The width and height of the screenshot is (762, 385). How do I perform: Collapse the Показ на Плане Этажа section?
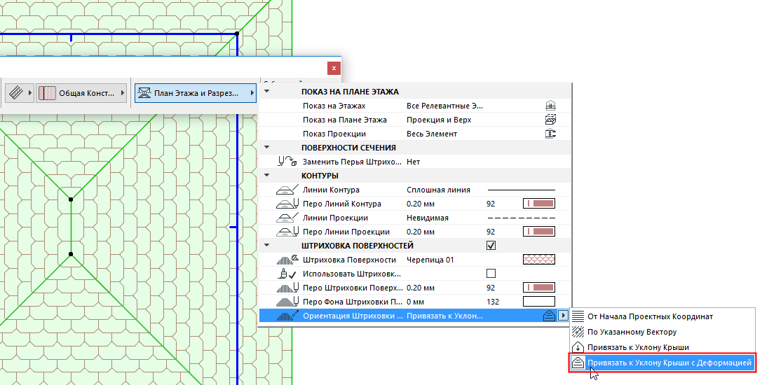pyautogui.click(x=267, y=91)
